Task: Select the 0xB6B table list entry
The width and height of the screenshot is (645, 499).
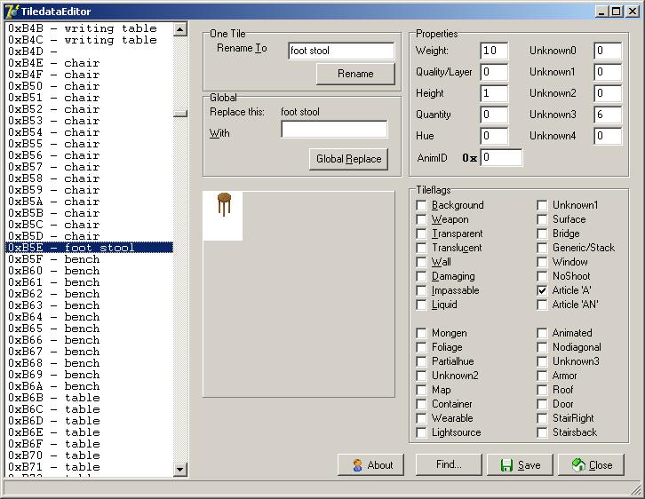Action: pos(83,398)
